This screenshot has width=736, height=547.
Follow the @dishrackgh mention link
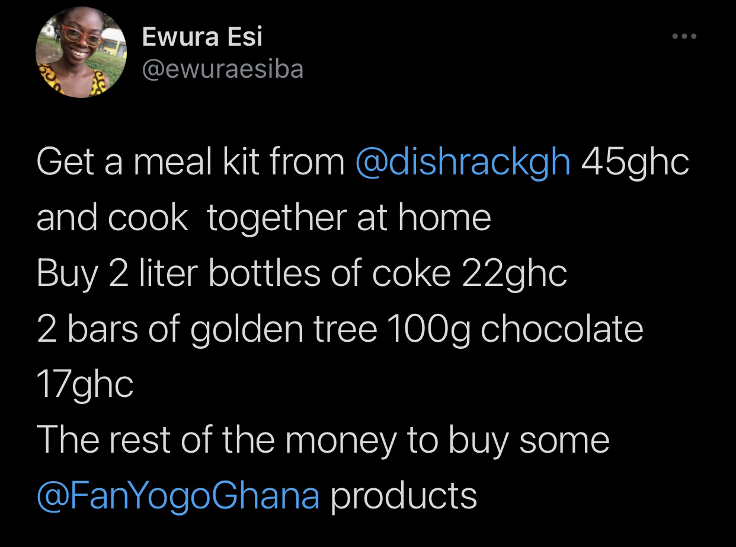point(463,163)
